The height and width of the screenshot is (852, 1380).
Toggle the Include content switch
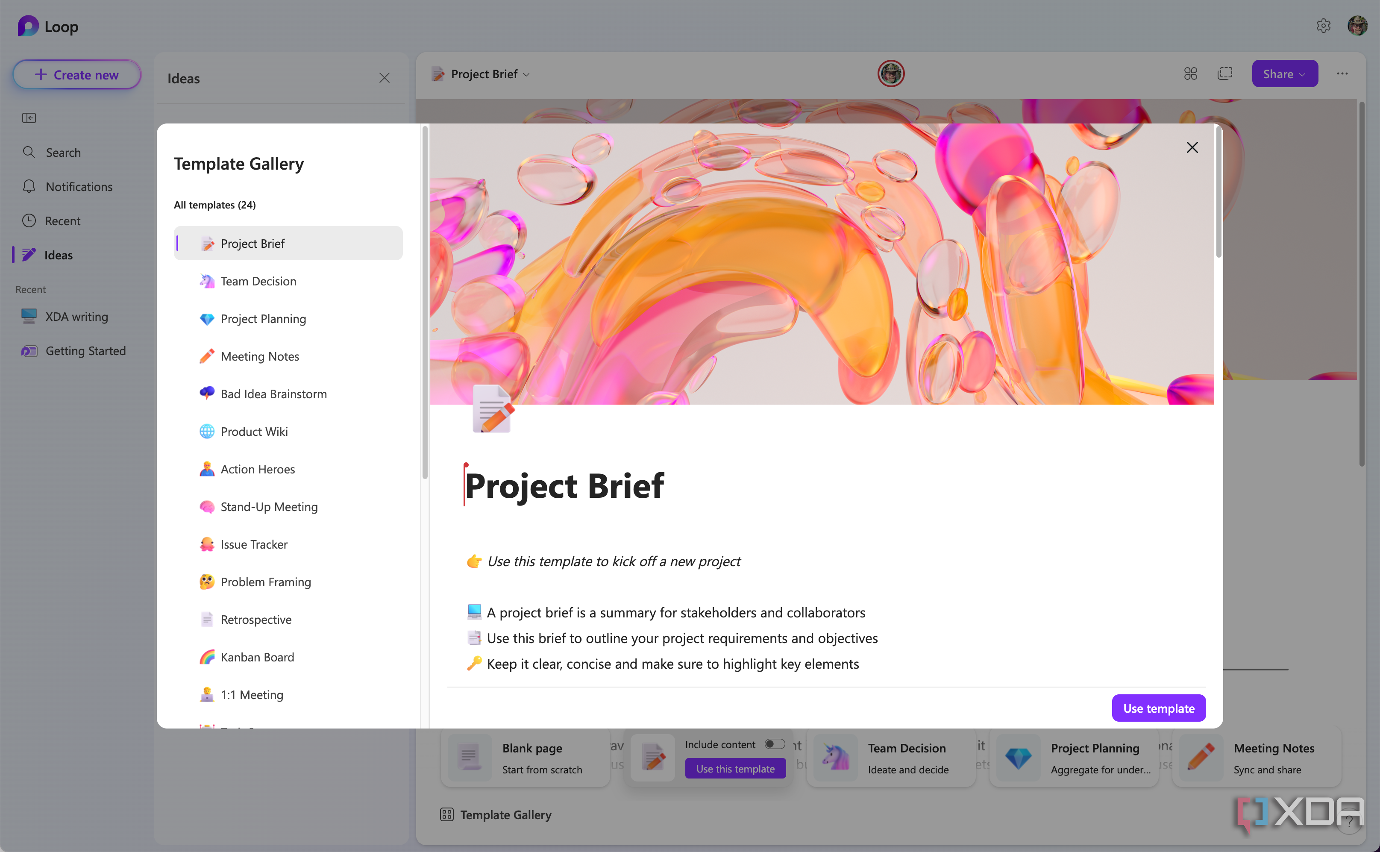[x=775, y=744]
